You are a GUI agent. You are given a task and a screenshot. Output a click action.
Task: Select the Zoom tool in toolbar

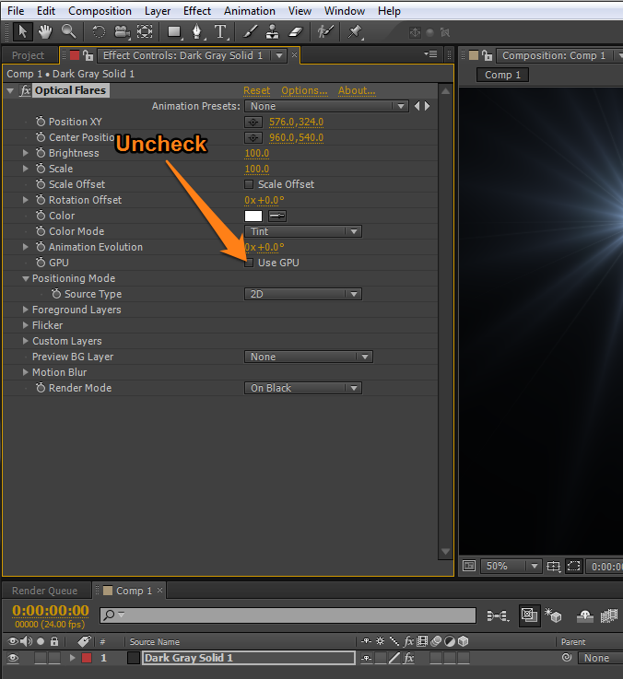[x=68, y=31]
